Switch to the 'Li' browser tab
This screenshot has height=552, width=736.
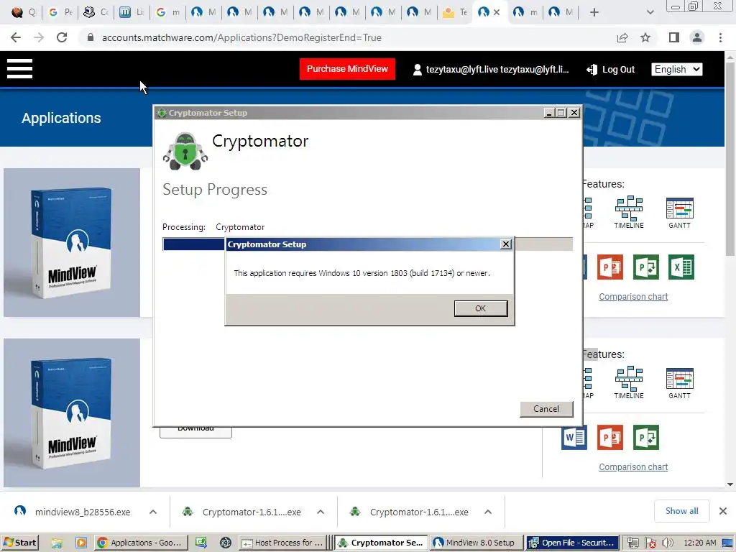click(132, 12)
